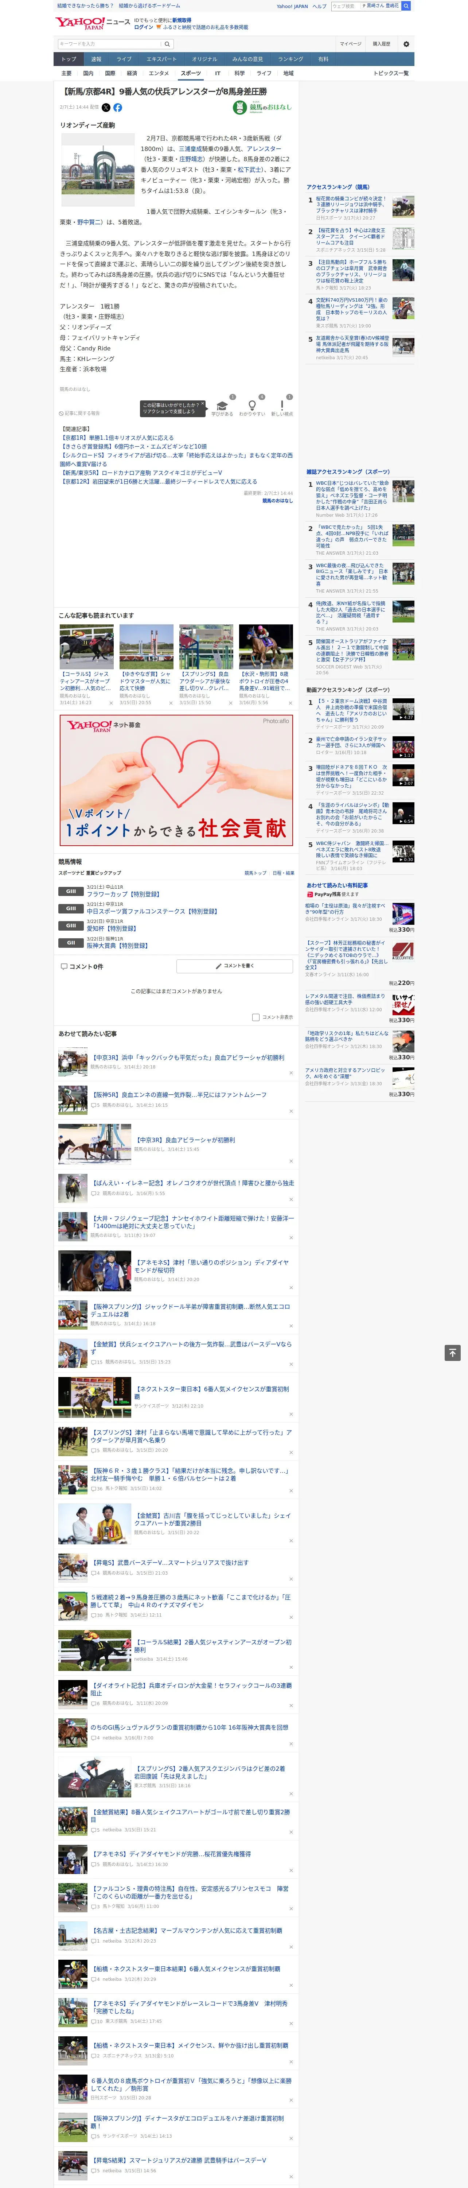Open オリジナル tab

pyautogui.click(x=205, y=59)
